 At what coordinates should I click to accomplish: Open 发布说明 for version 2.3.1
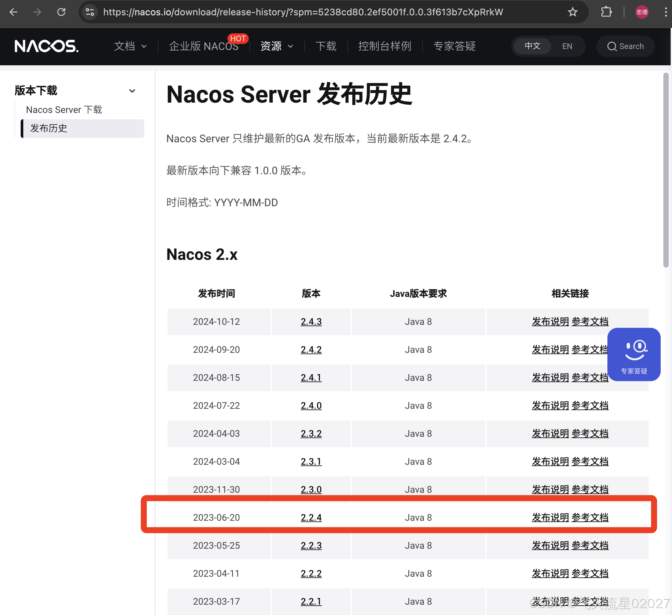(550, 462)
